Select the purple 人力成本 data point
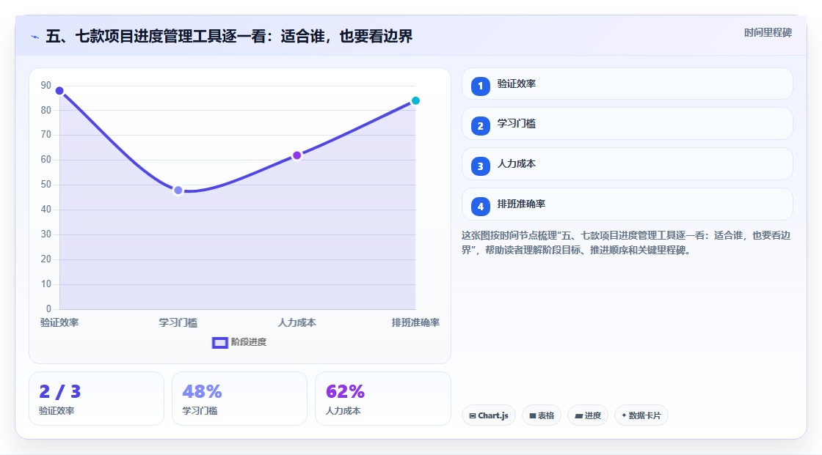822x455 pixels. (x=297, y=155)
